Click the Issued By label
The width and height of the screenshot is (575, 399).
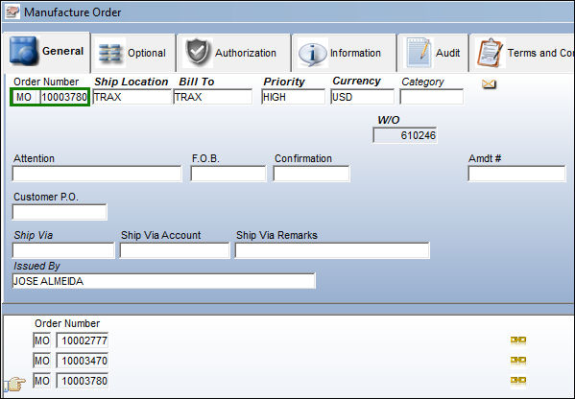(36, 266)
